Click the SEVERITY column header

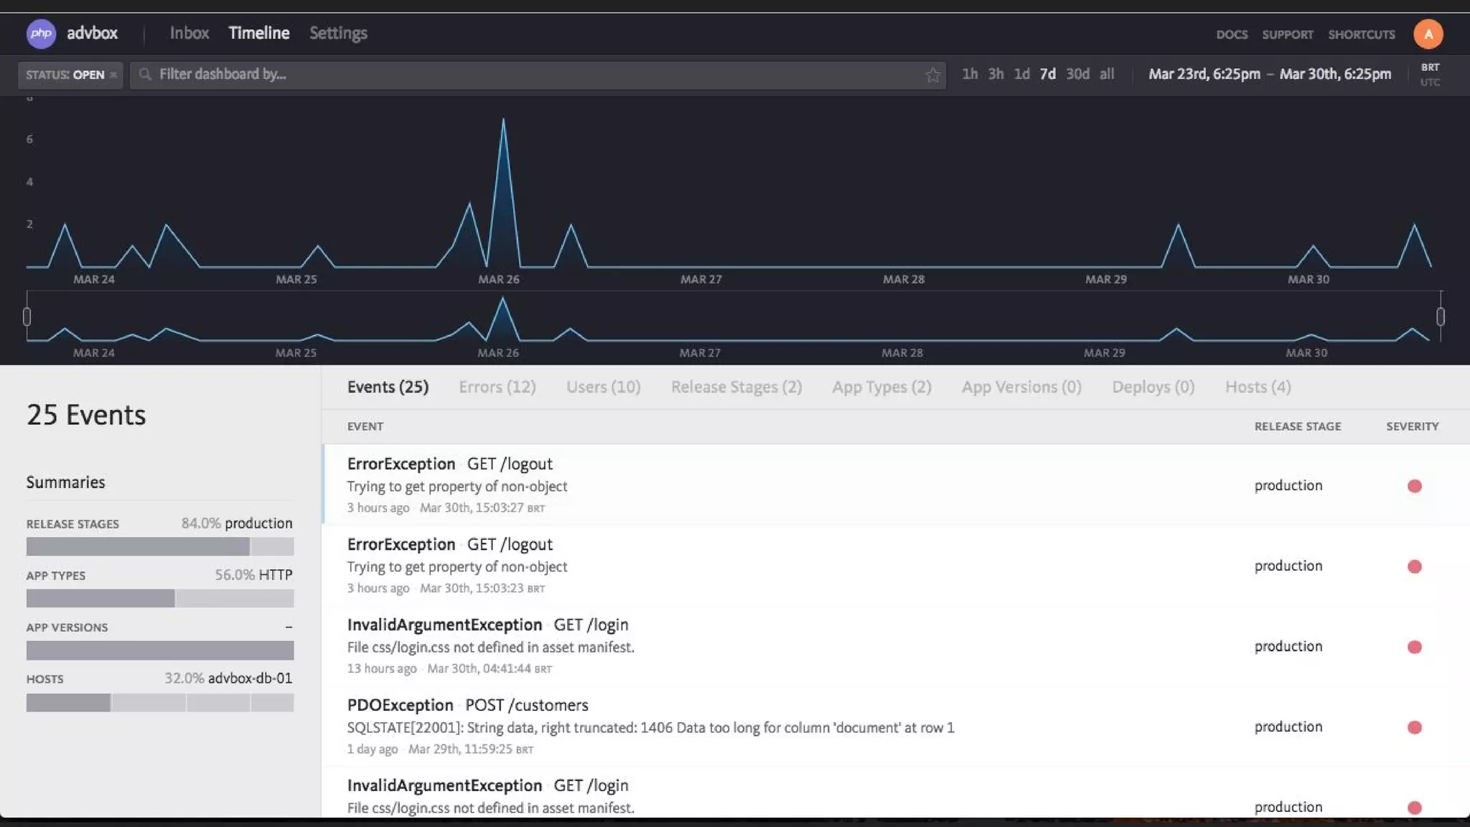pyautogui.click(x=1412, y=426)
